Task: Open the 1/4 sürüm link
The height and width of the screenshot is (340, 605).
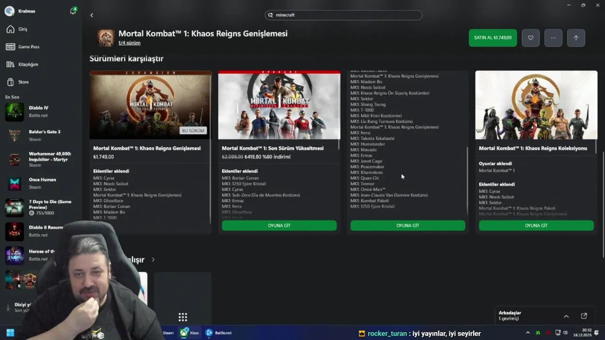Action: (129, 43)
